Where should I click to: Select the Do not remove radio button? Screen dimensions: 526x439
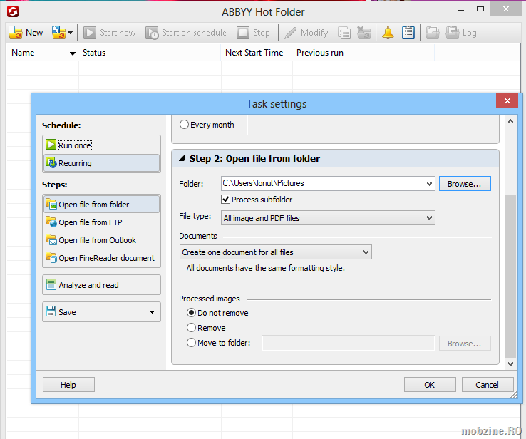(191, 313)
